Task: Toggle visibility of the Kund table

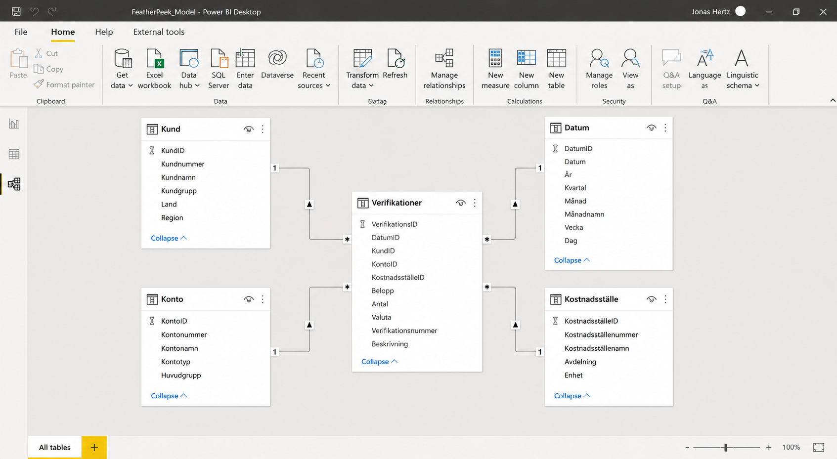Action: [x=249, y=129]
